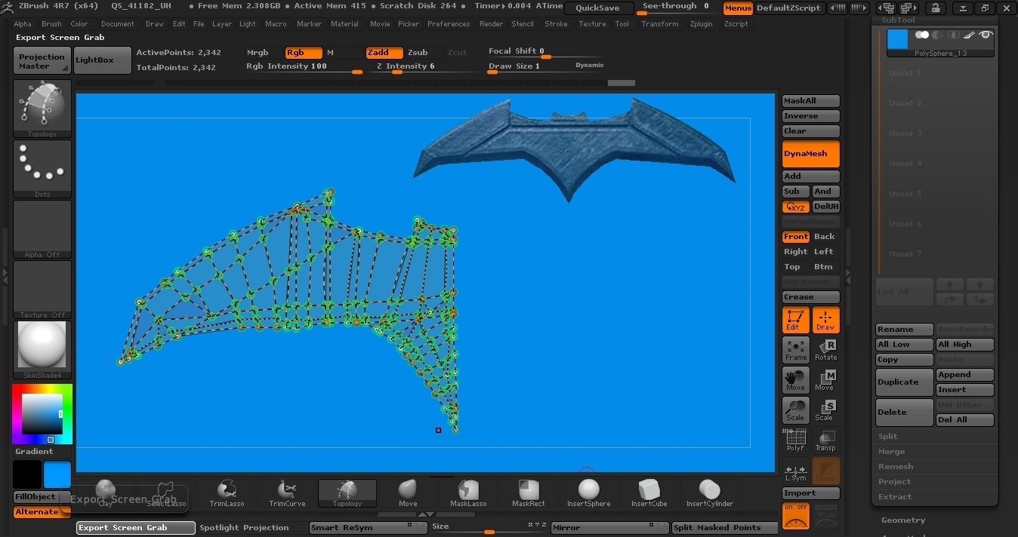Collapse the SubTool palette header
The image size is (1018, 537).
[x=898, y=20]
